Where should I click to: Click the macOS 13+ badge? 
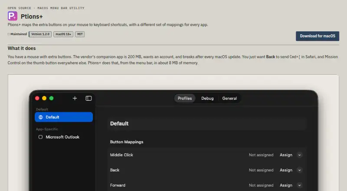[63, 34]
